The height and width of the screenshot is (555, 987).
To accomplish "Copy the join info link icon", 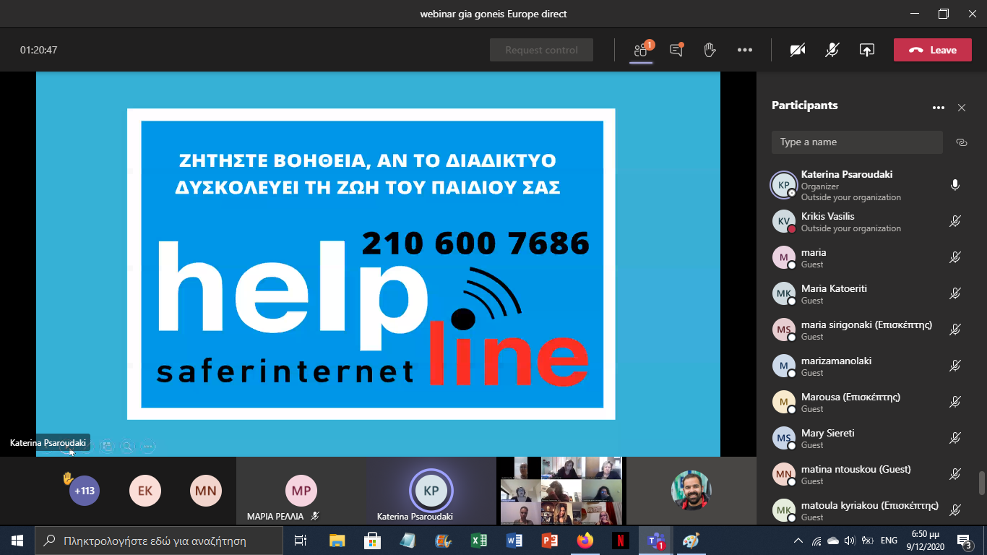I will coord(961,142).
